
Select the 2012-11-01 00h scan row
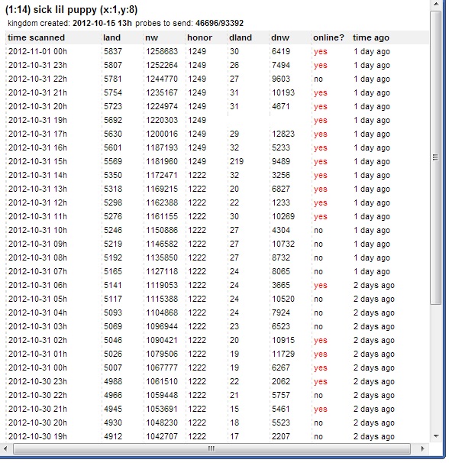[217, 51]
